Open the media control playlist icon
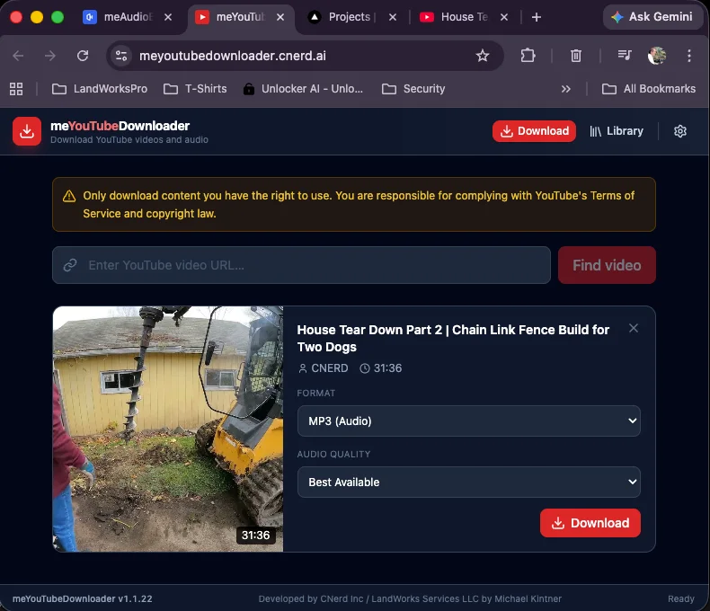 (625, 56)
